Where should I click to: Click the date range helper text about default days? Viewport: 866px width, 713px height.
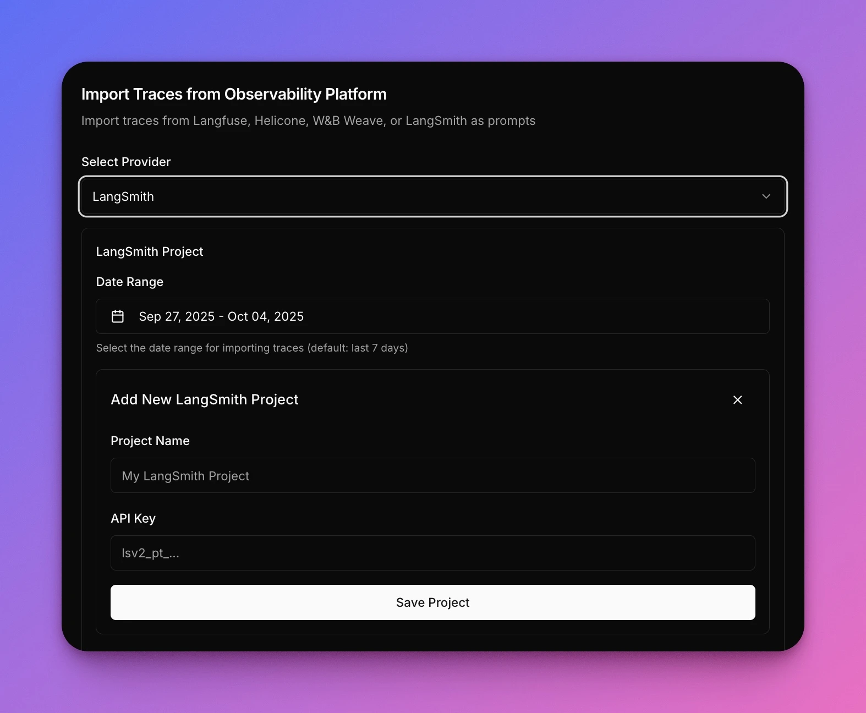pos(252,348)
